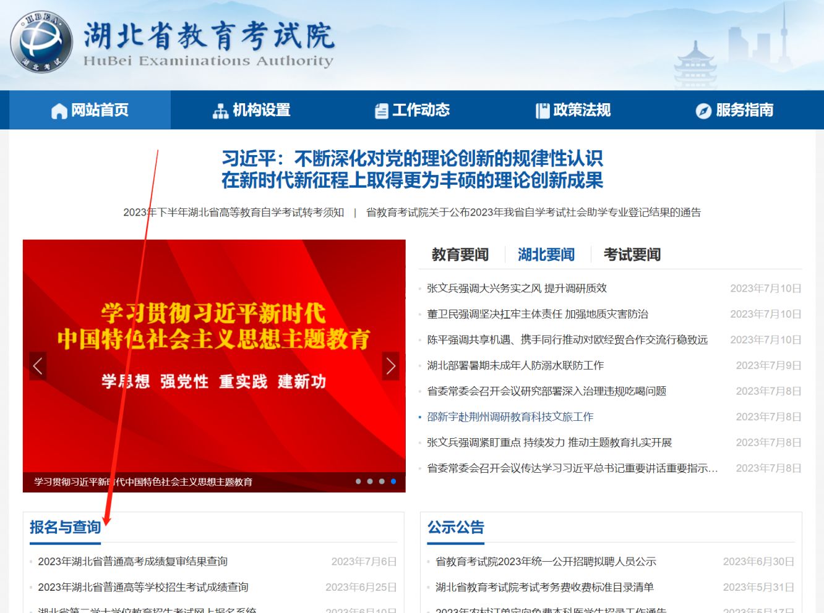This screenshot has width=824, height=613.
Task: Click date 2023年7月6日 beside 高考成绩复审 entry
Action: [364, 562]
